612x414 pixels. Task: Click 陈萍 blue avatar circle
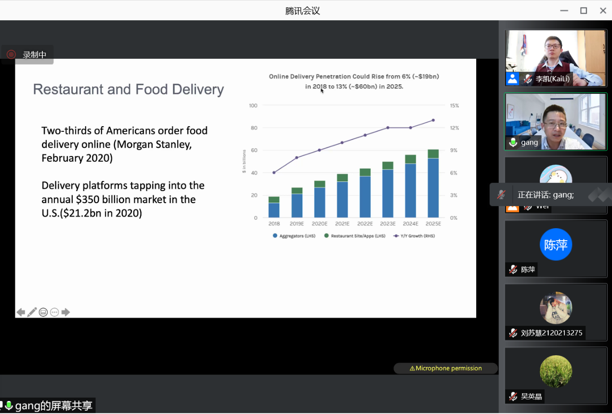click(556, 245)
